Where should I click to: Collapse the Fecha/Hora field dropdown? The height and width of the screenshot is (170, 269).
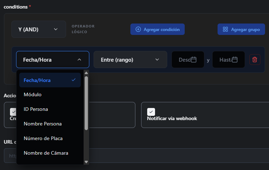pyautogui.click(x=53, y=60)
